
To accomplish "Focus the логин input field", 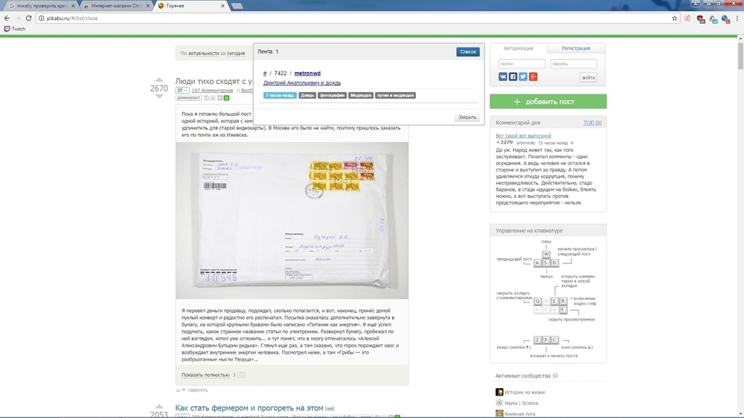I will [522, 63].
